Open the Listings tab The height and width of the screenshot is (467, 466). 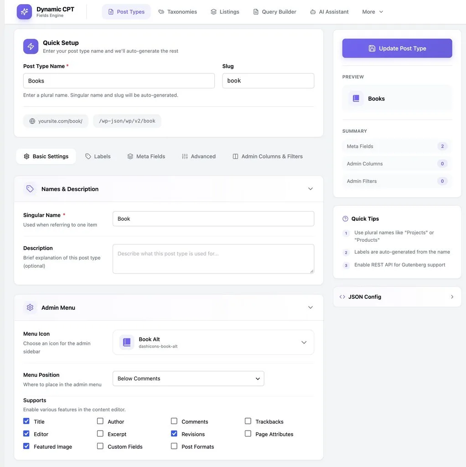225,12
